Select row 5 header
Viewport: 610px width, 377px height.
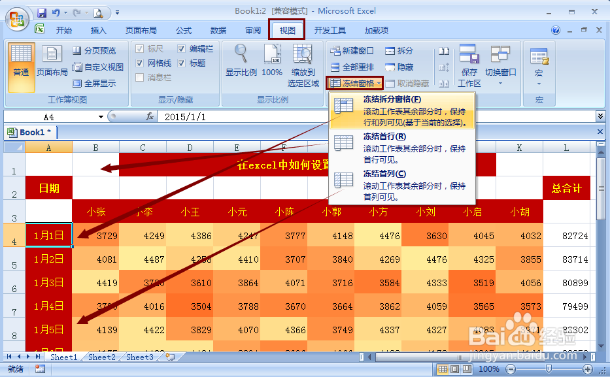(x=14, y=259)
